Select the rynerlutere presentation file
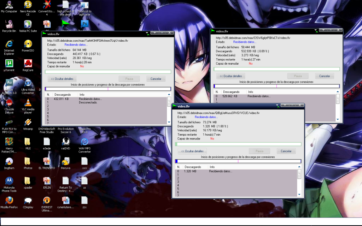 pos(65,203)
